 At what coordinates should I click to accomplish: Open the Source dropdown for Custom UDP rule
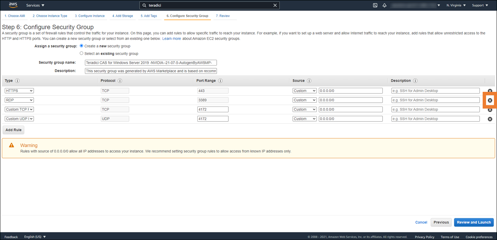click(305, 119)
